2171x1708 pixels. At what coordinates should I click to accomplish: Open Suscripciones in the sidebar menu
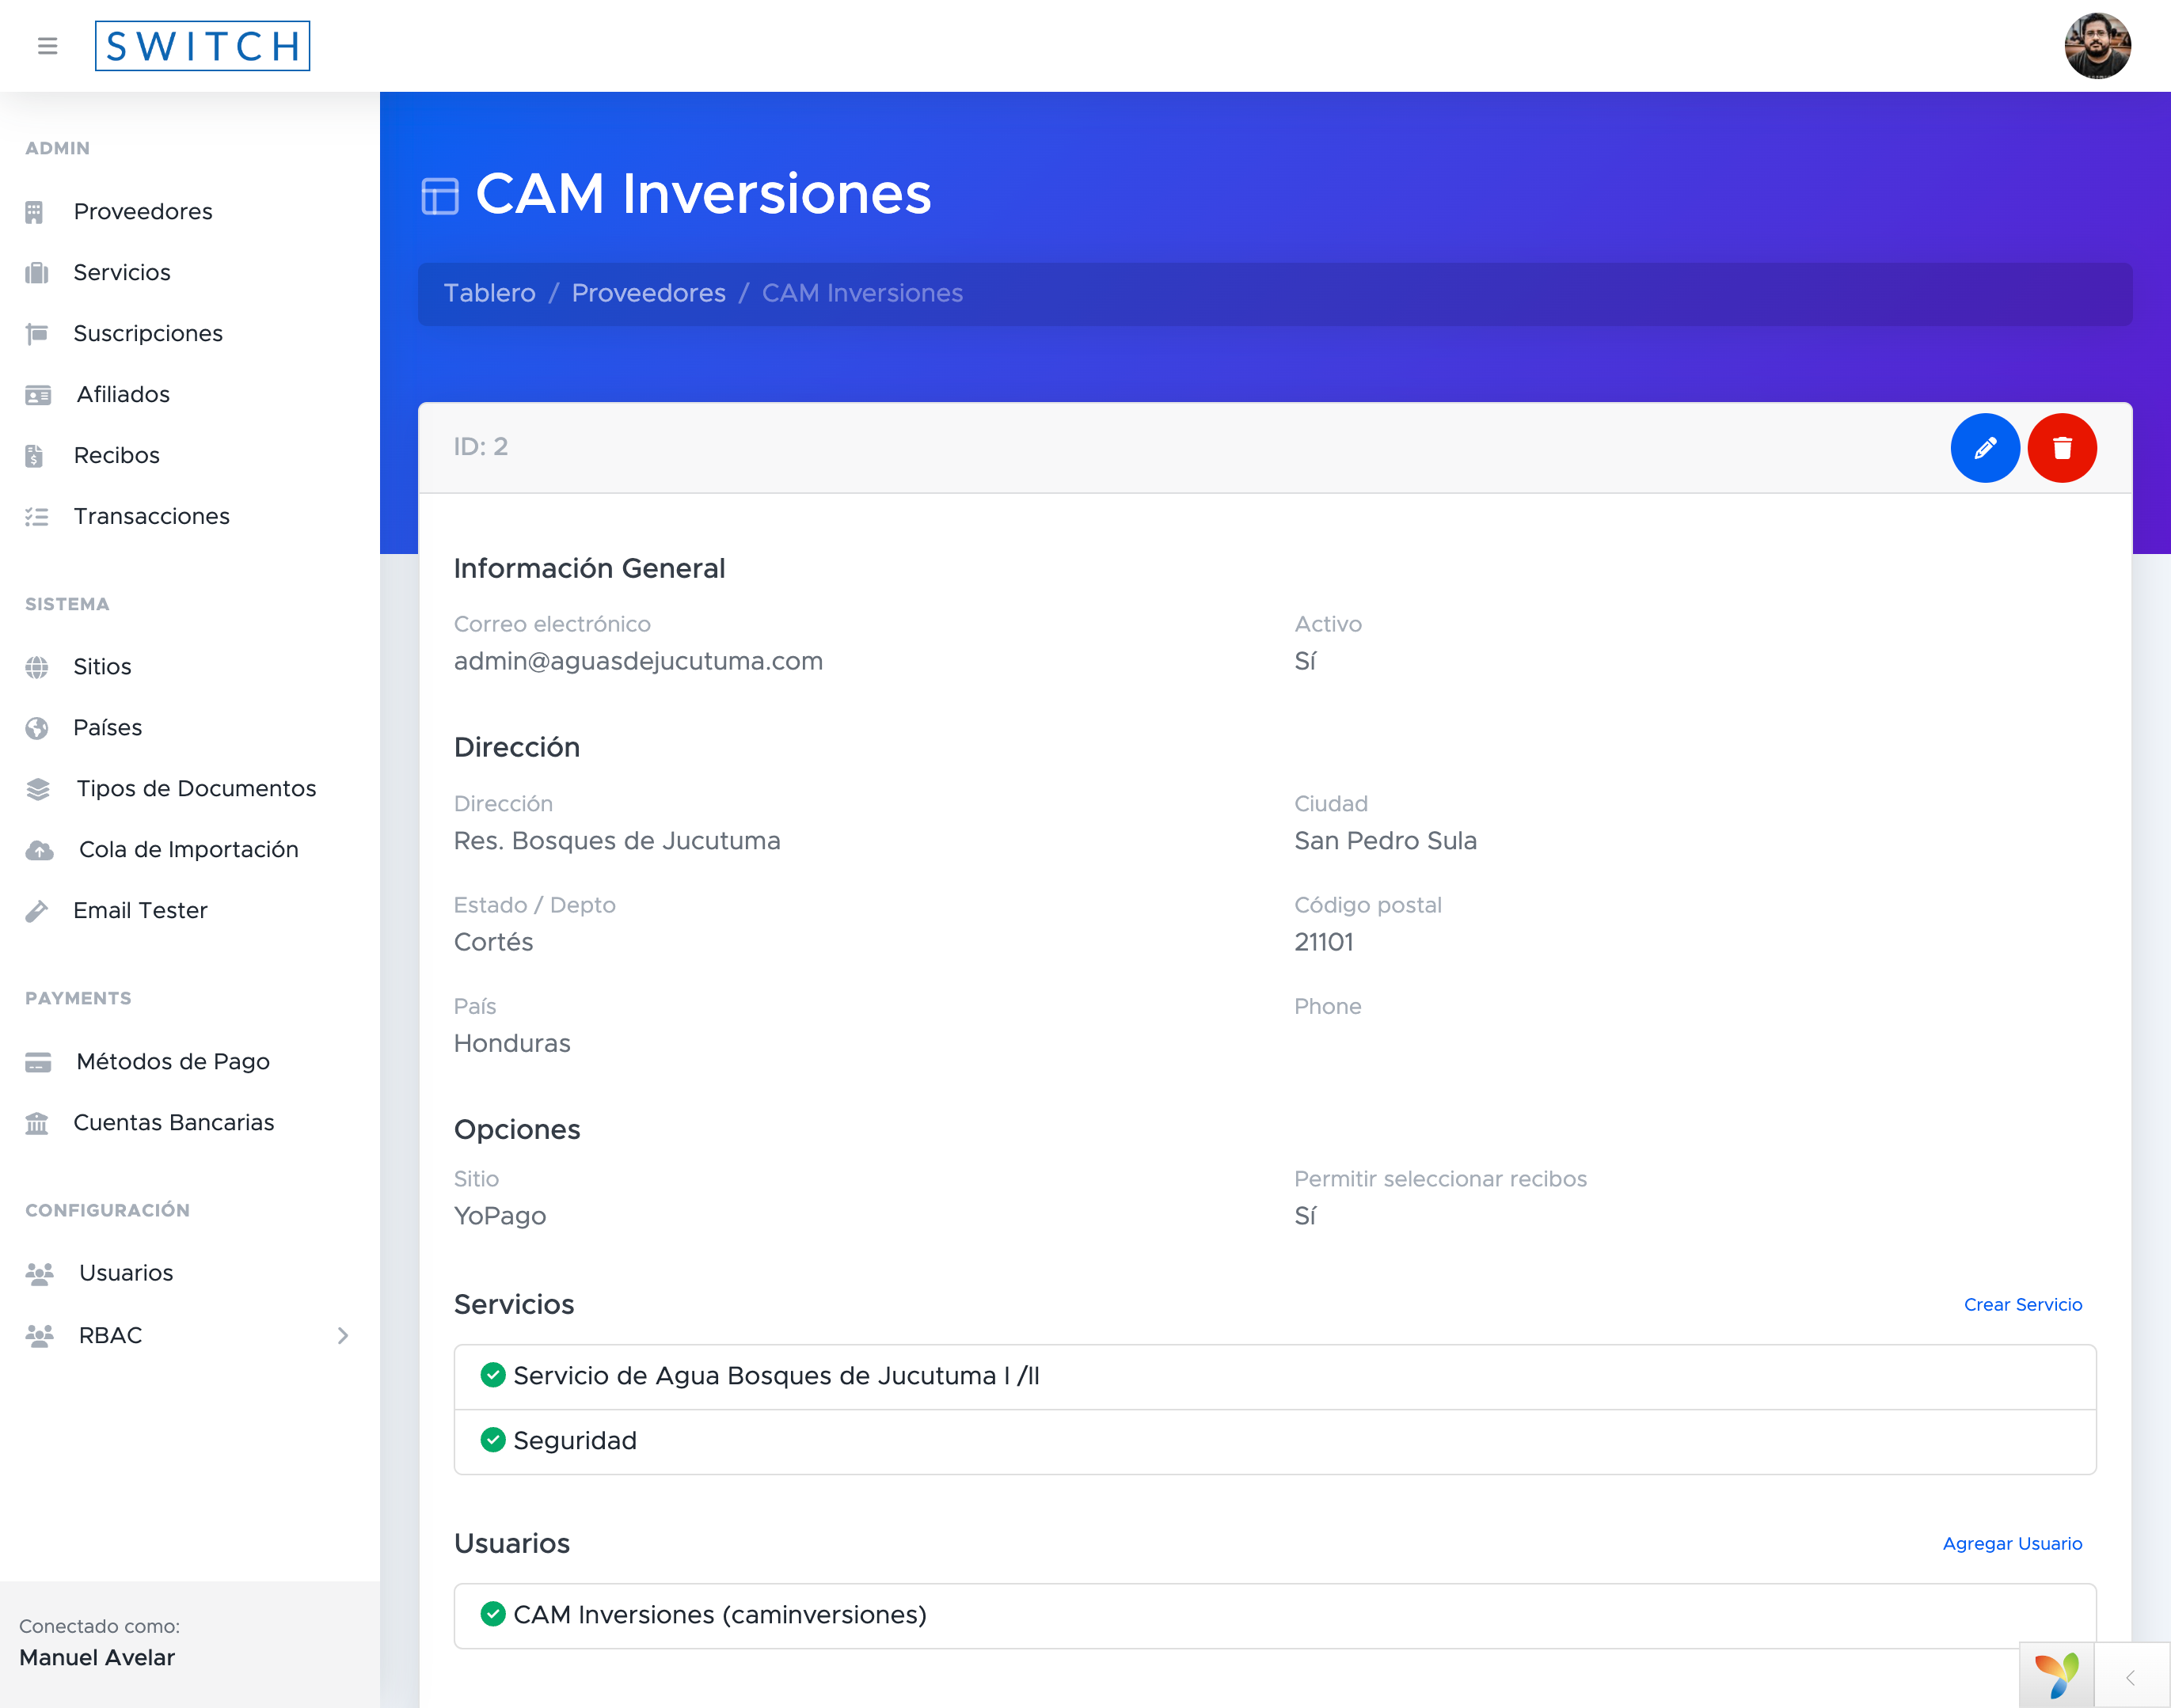click(x=148, y=333)
